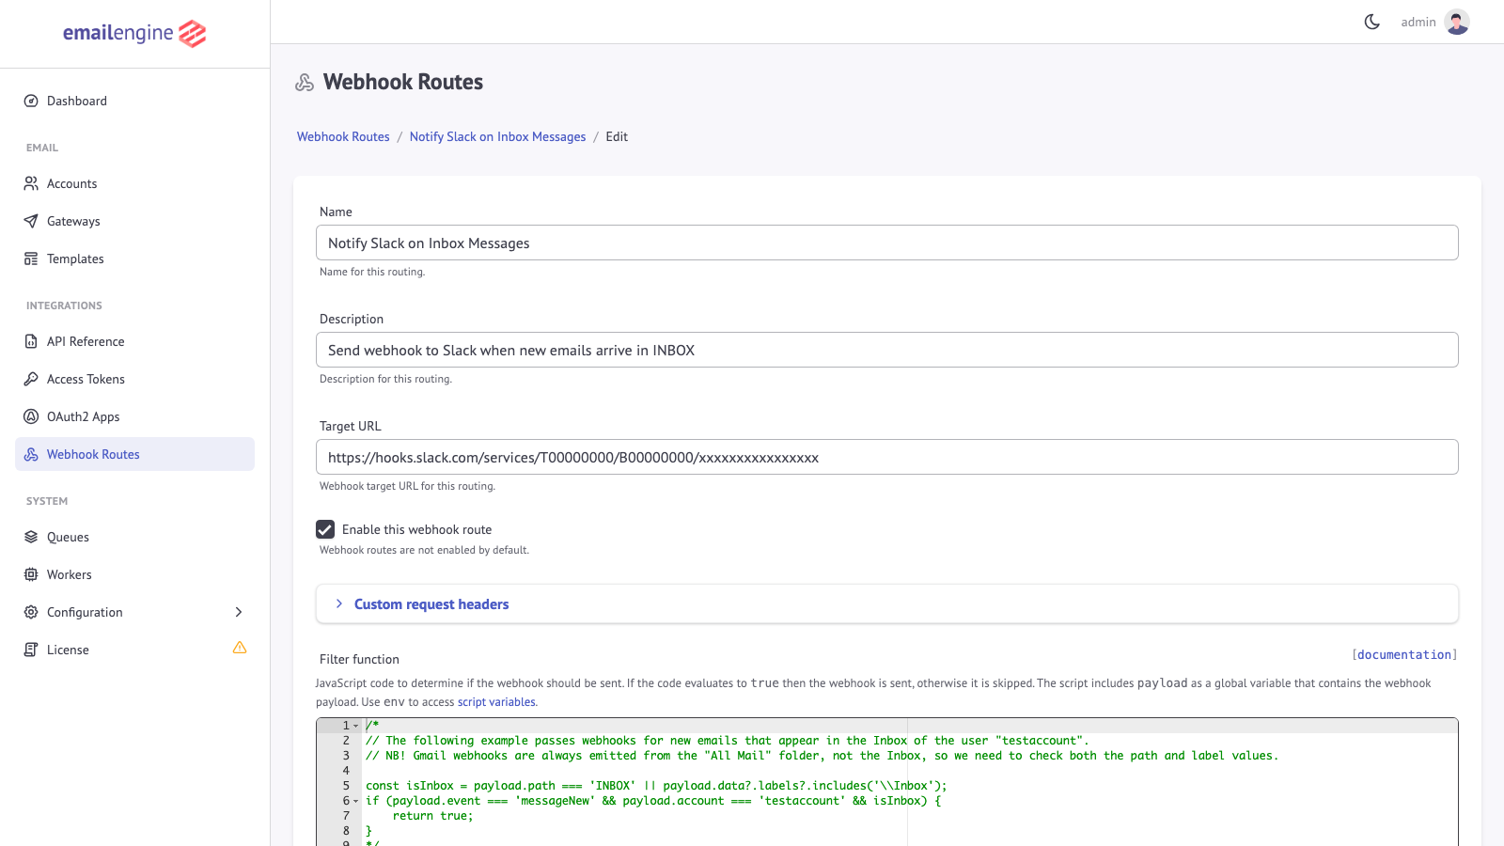1504x846 pixels.
Task: Open filter function documentation link
Action: click(x=1404, y=654)
